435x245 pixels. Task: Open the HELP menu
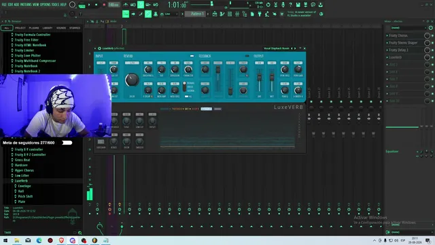pyautogui.click(x=63, y=5)
